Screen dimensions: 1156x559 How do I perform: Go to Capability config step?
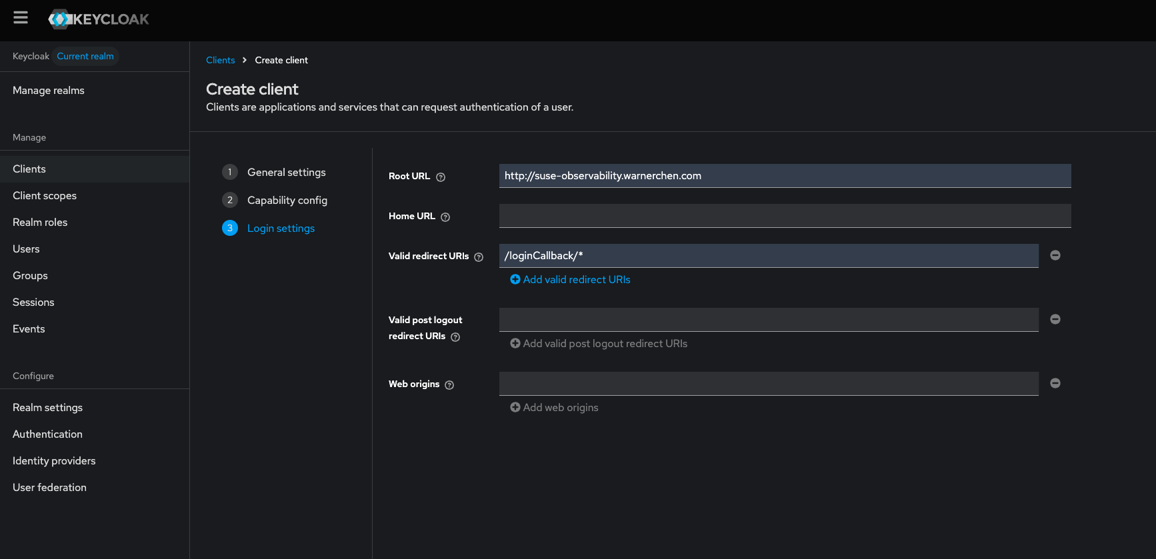pyautogui.click(x=287, y=200)
